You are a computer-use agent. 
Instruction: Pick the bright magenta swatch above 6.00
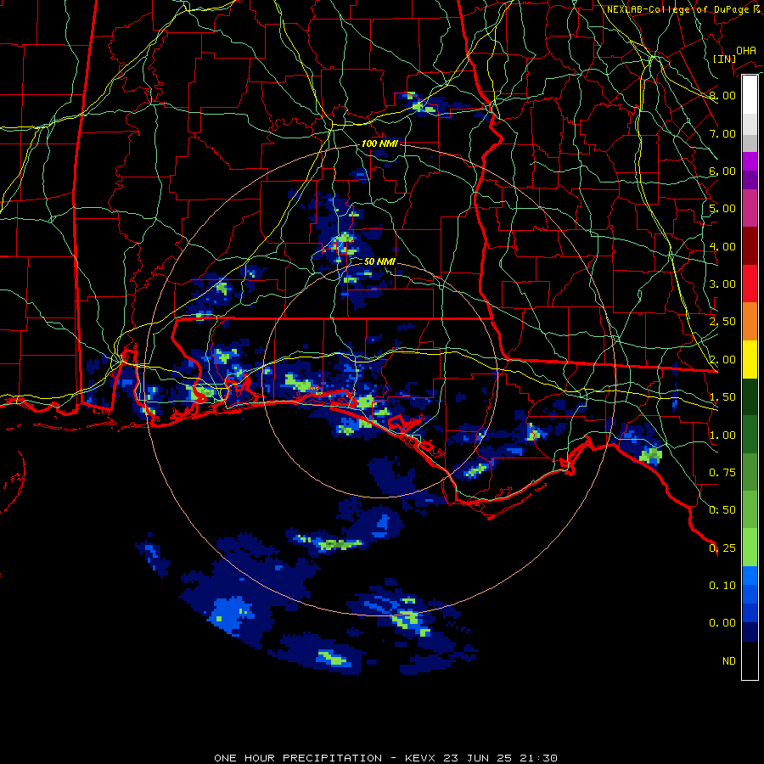click(x=750, y=161)
